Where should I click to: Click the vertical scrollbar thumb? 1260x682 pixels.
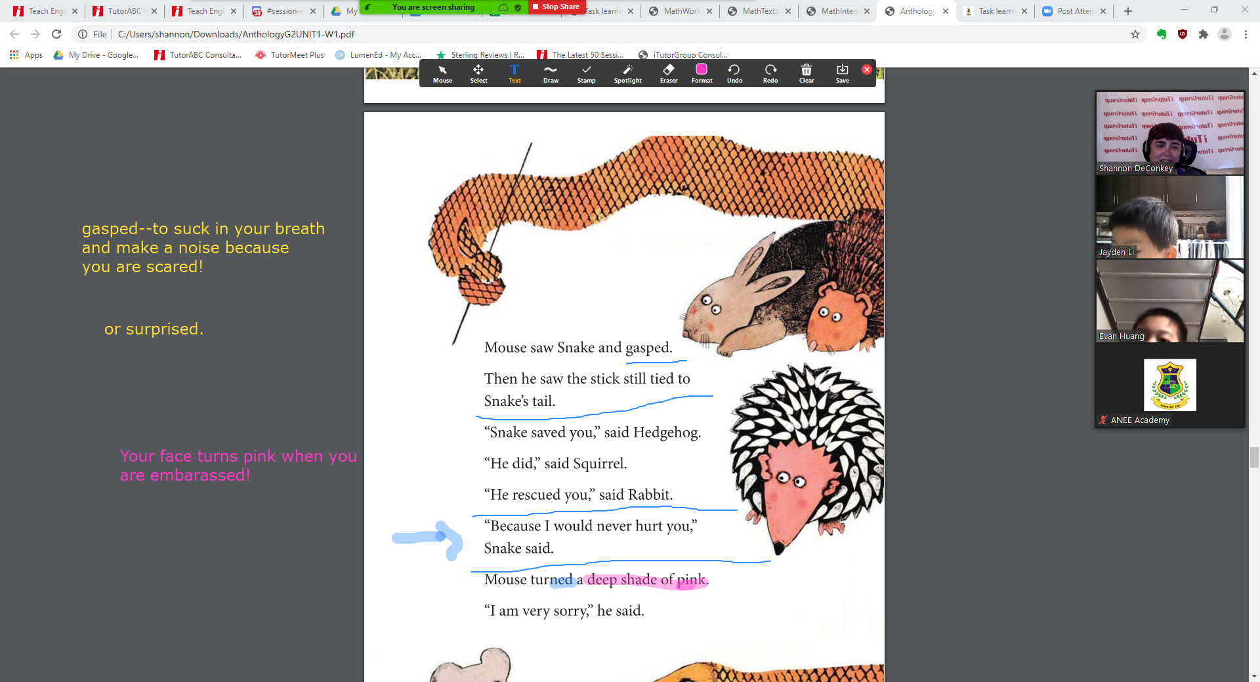[x=1254, y=457]
